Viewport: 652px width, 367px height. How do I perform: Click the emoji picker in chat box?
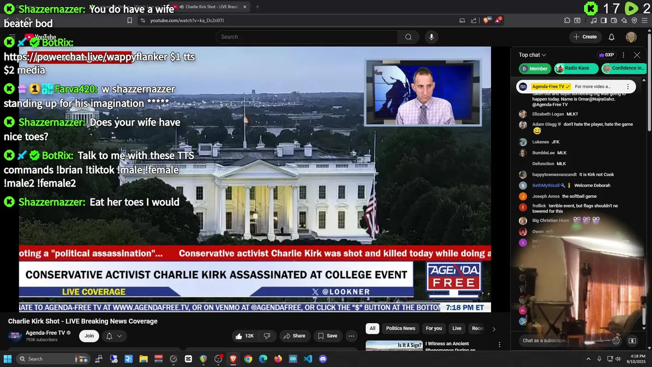click(616, 340)
